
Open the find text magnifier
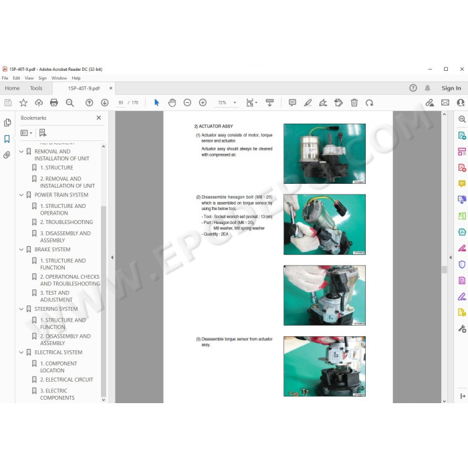click(70, 103)
